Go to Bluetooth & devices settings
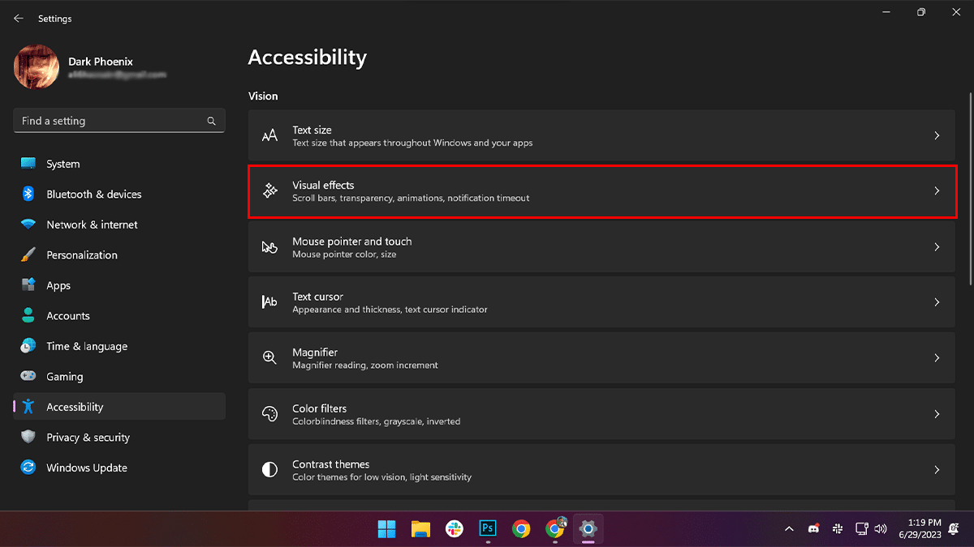 [x=93, y=194]
